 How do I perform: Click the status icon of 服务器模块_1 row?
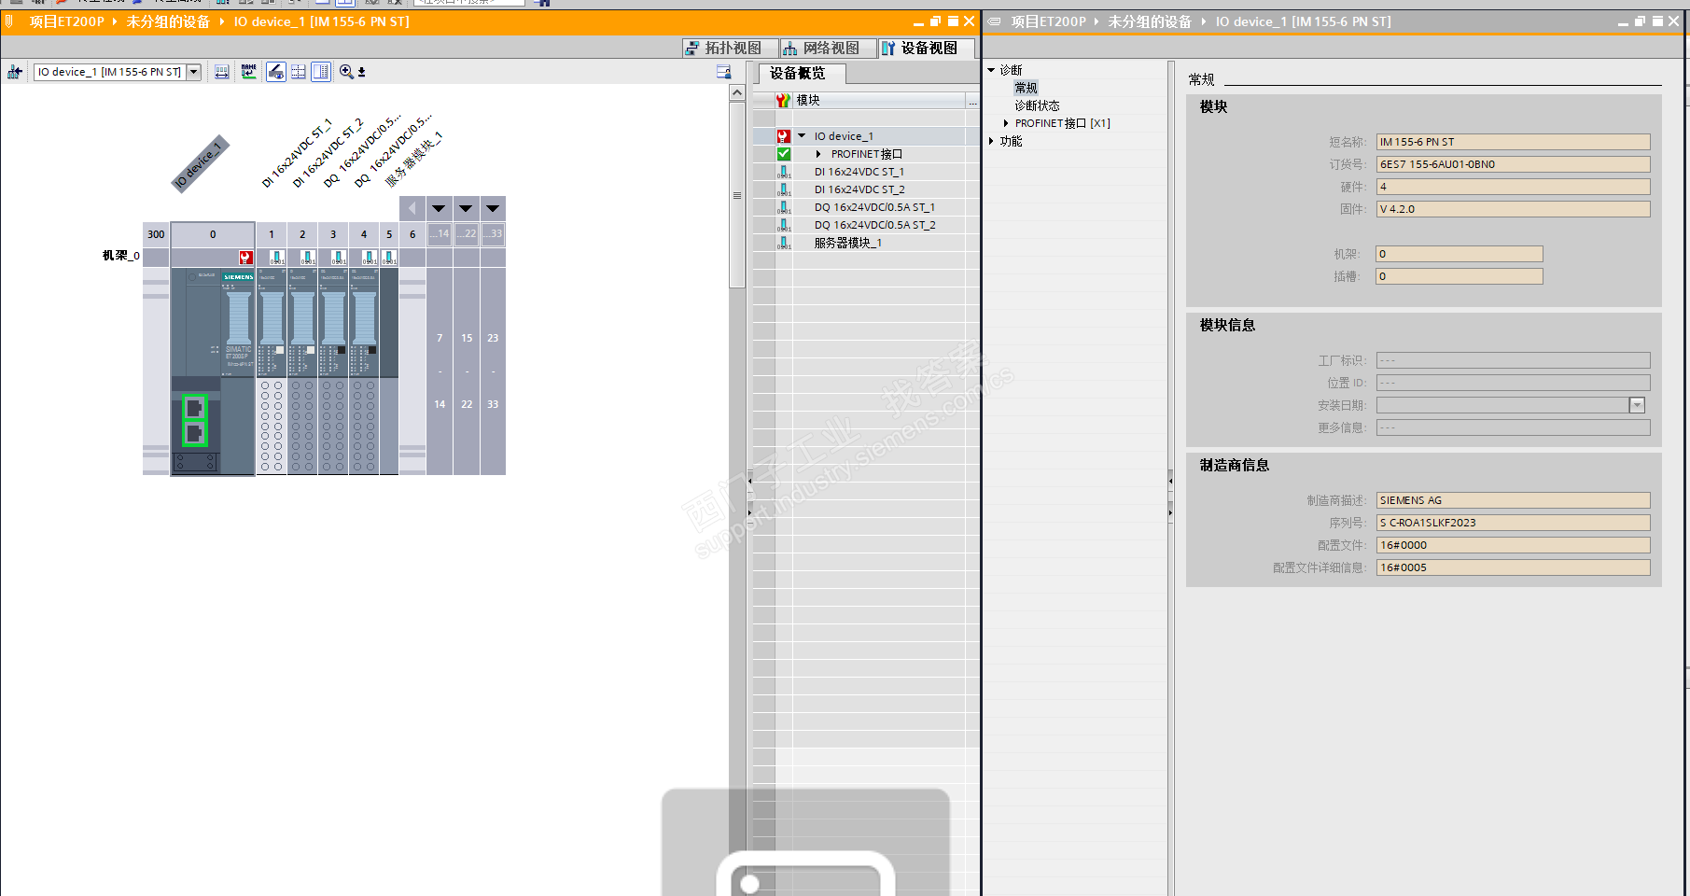(784, 243)
